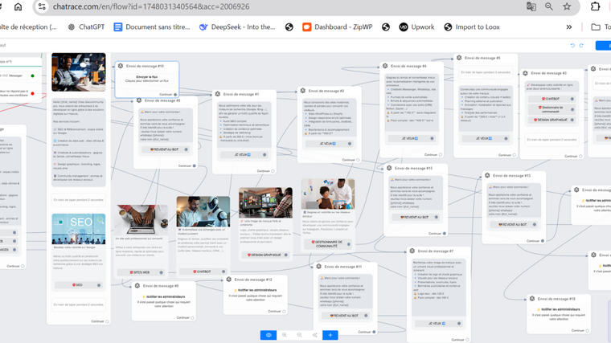This screenshot has width=611, height=343.
Task: Open the translate page icon
Action: point(531,6)
